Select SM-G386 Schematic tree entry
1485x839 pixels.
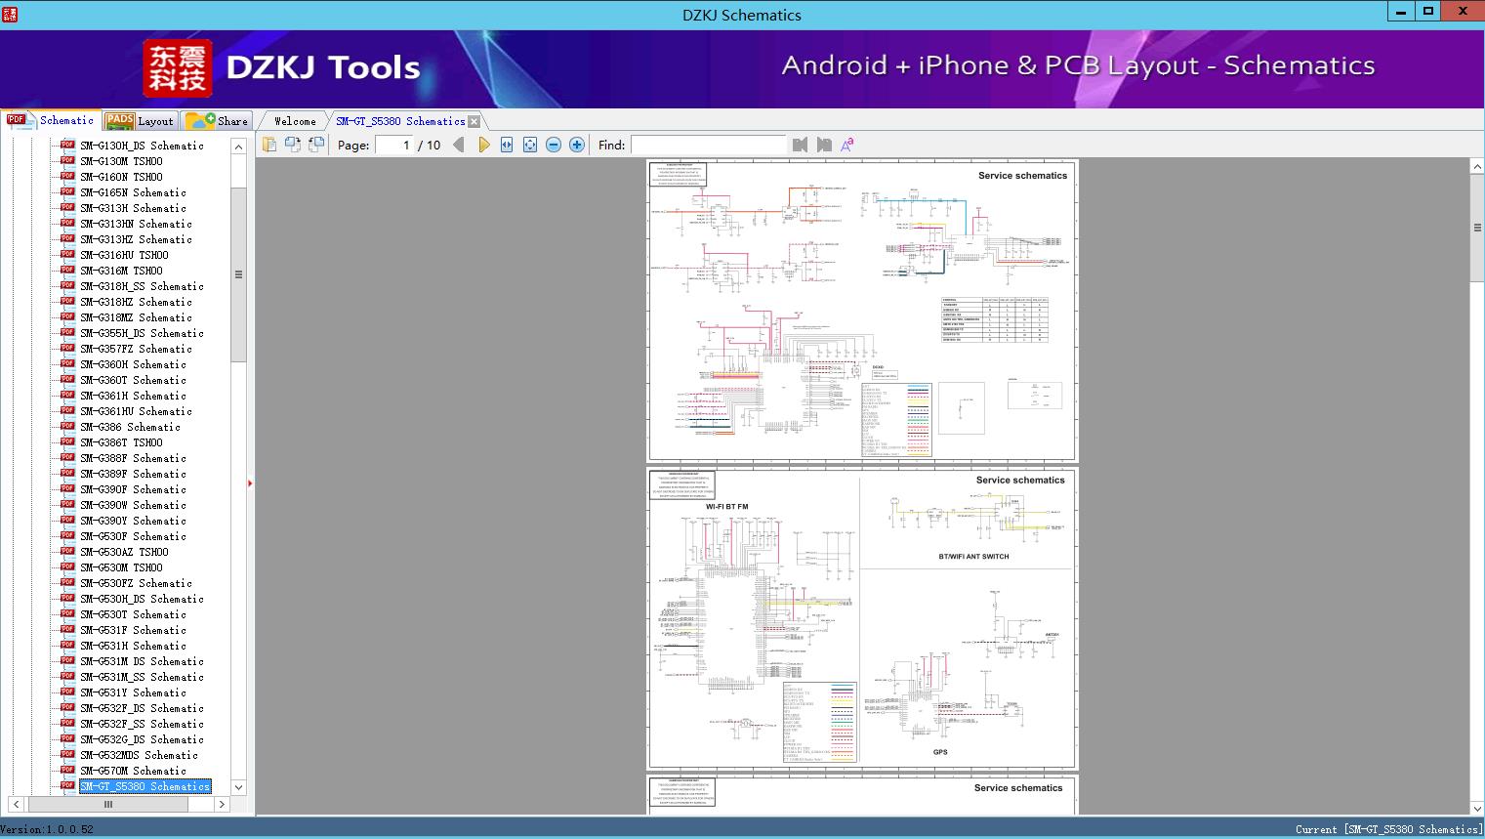point(130,427)
